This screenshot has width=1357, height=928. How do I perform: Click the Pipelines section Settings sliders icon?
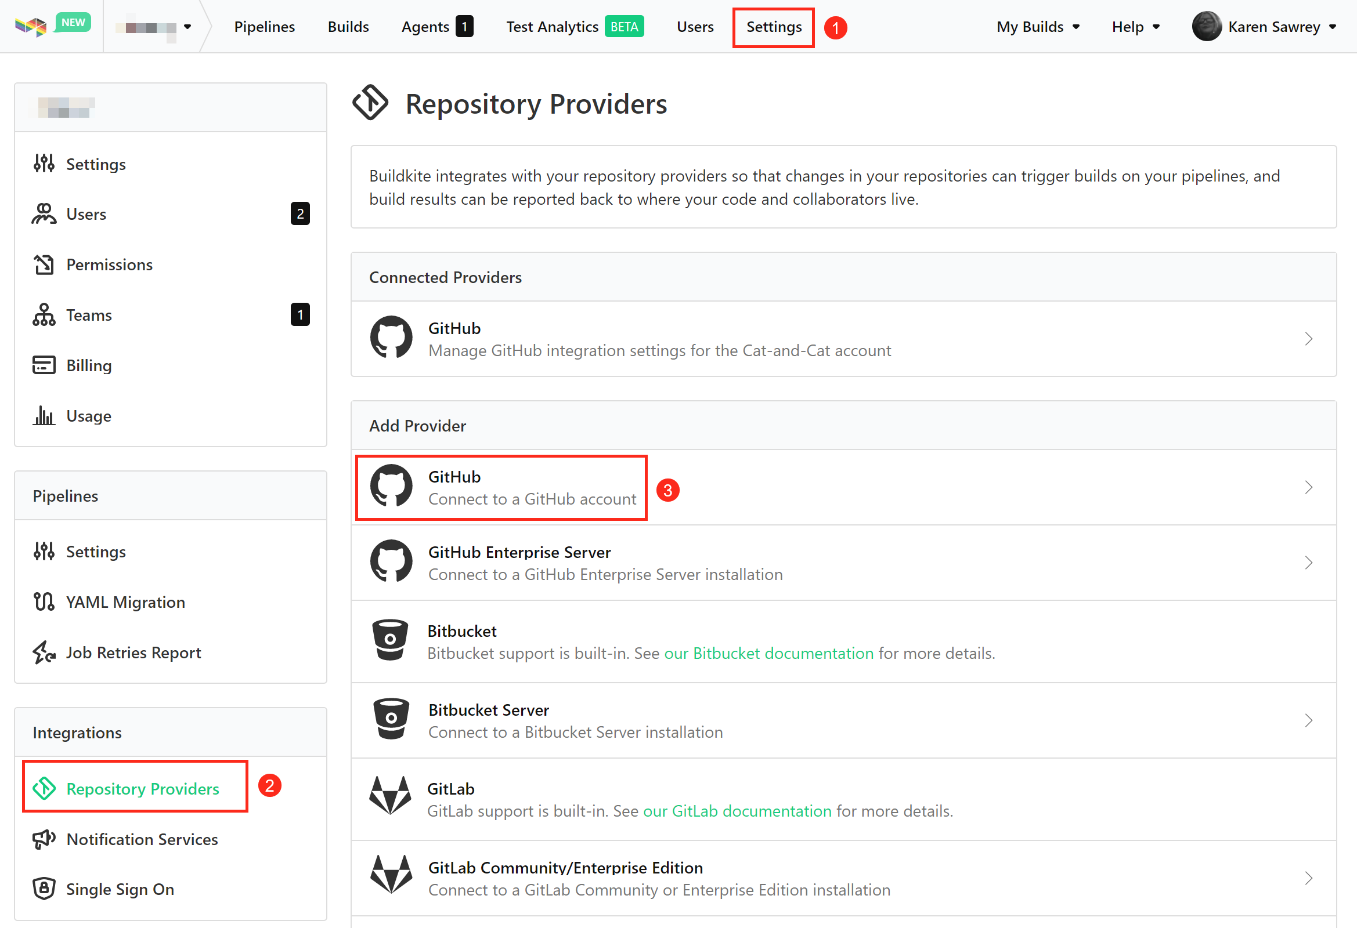[44, 551]
